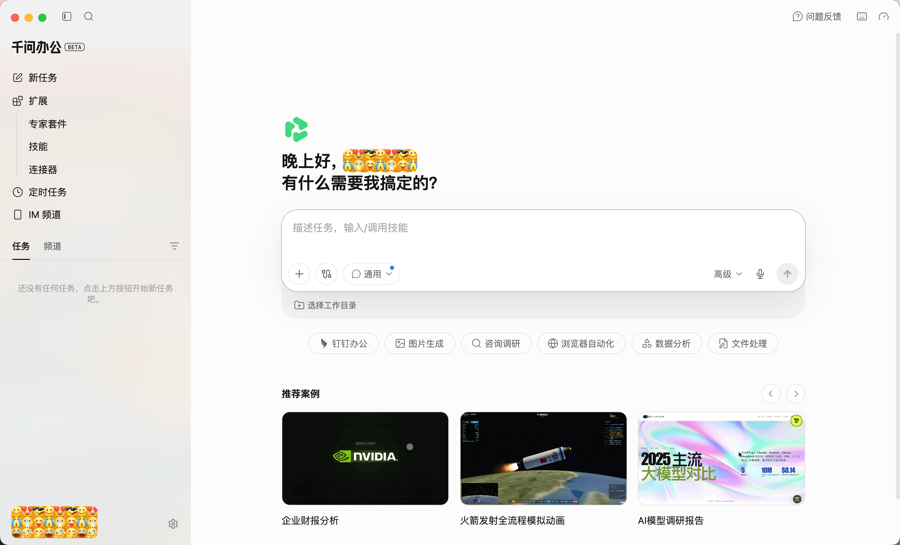
Task: Click the plus attachment button
Action: click(x=299, y=274)
